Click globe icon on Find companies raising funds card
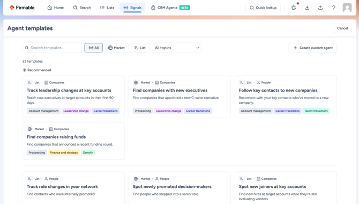 (29, 129)
